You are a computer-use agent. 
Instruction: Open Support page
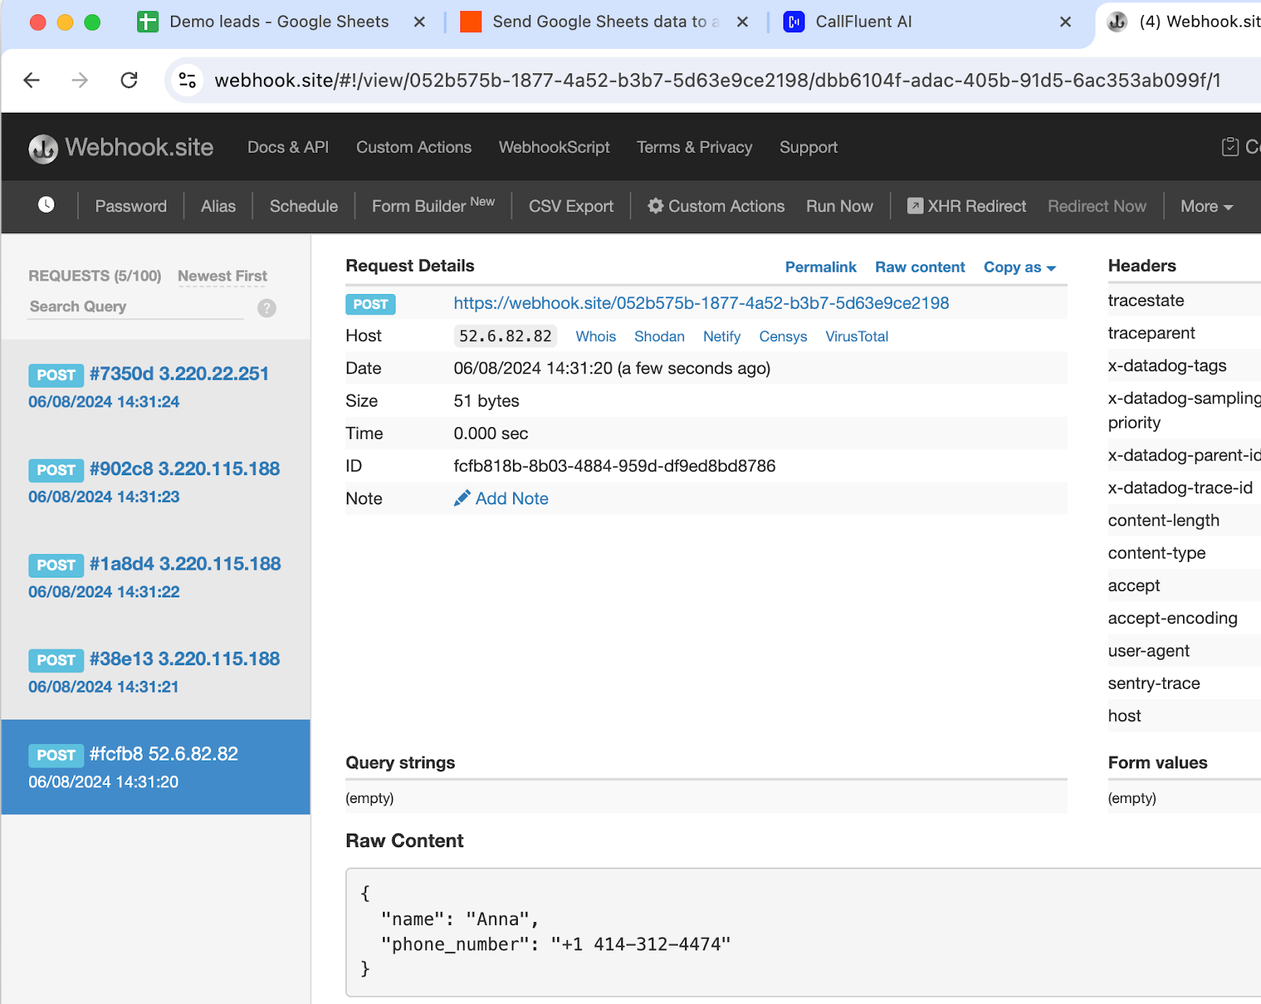tap(809, 147)
